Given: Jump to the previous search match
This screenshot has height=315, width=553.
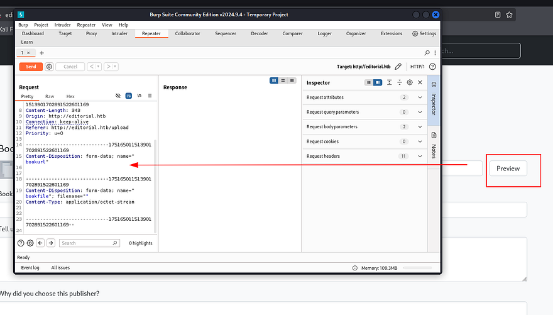Looking at the screenshot, I should point(40,243).
